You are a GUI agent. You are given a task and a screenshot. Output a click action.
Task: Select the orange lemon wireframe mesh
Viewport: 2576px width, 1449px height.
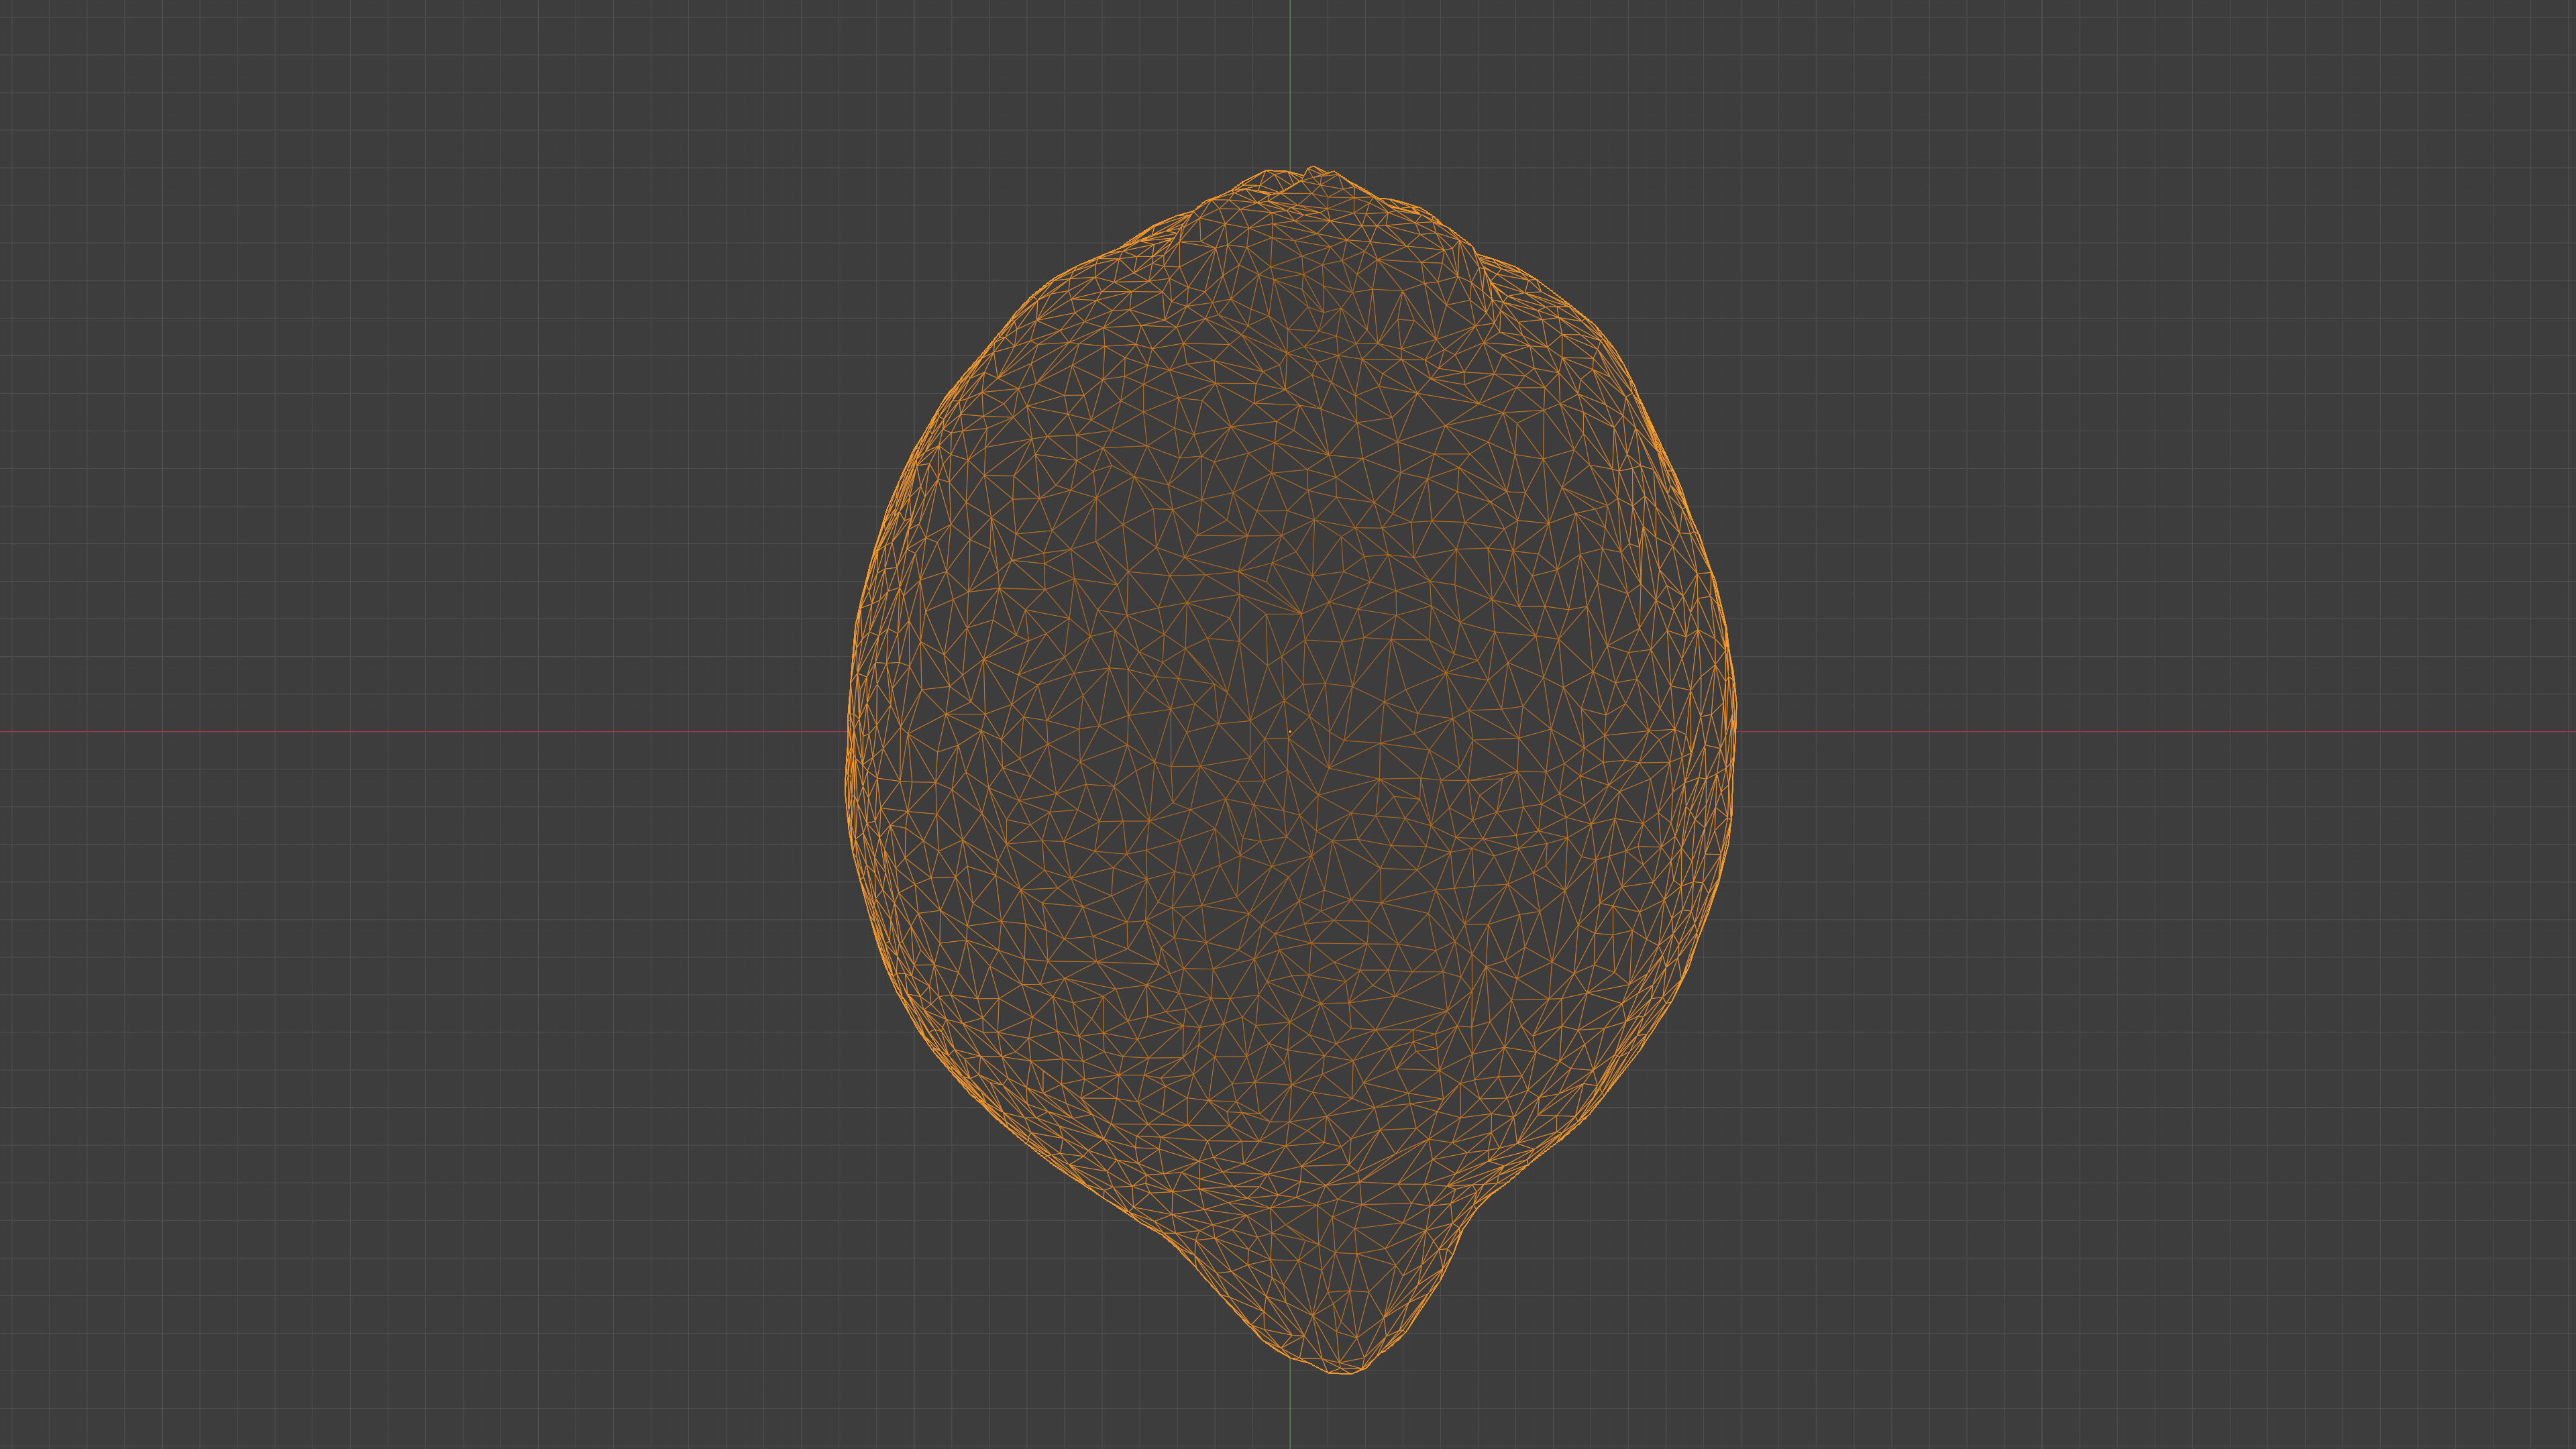click(1290, 770)
